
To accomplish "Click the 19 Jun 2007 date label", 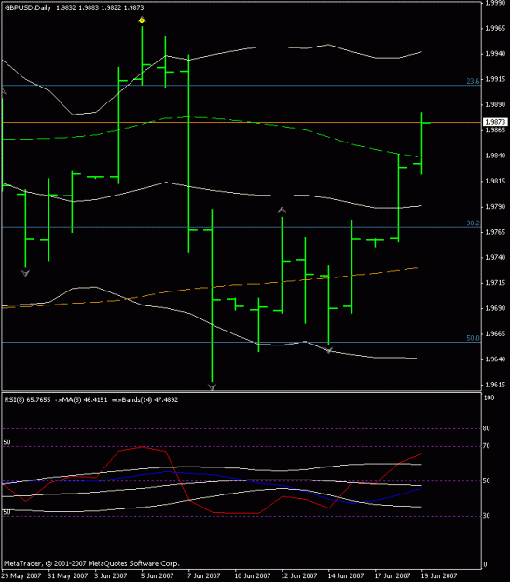I will click(x=439, y=575).
